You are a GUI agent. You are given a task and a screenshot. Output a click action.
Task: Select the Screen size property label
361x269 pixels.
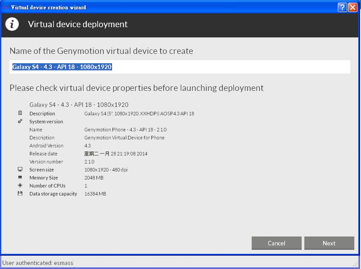pos(41,170)
